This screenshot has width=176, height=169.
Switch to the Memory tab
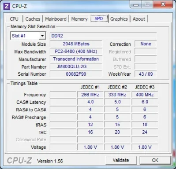79,19
